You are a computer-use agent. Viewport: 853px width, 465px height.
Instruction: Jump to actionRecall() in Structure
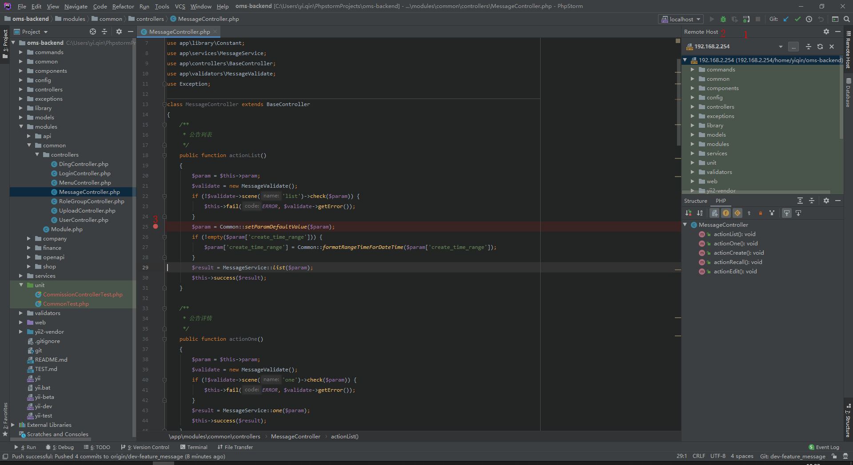pyautogui.click(x=737, y=262)
